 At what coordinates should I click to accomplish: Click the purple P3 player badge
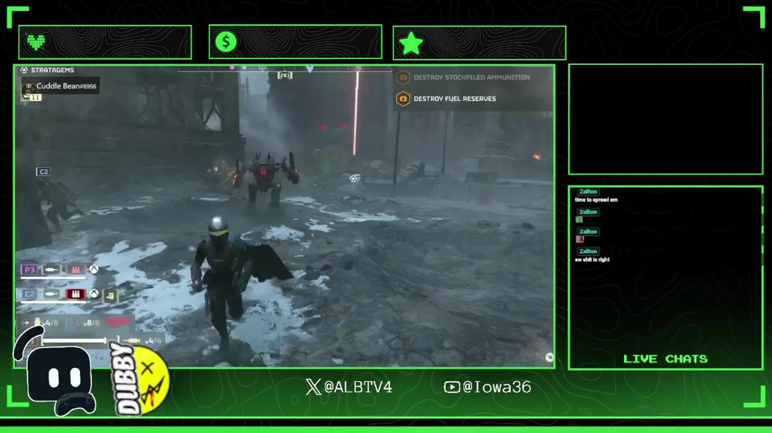[x=29, y=270]
